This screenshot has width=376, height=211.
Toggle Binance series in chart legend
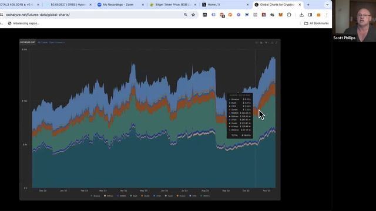click(96, 196)
